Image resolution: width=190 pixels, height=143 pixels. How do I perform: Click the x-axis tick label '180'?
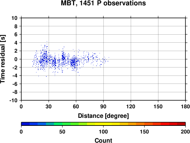(x=185, y=106)
